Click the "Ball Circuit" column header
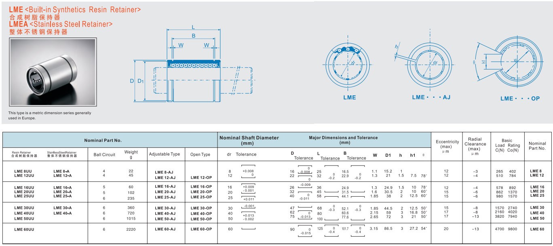 click(x=104, y=155)
